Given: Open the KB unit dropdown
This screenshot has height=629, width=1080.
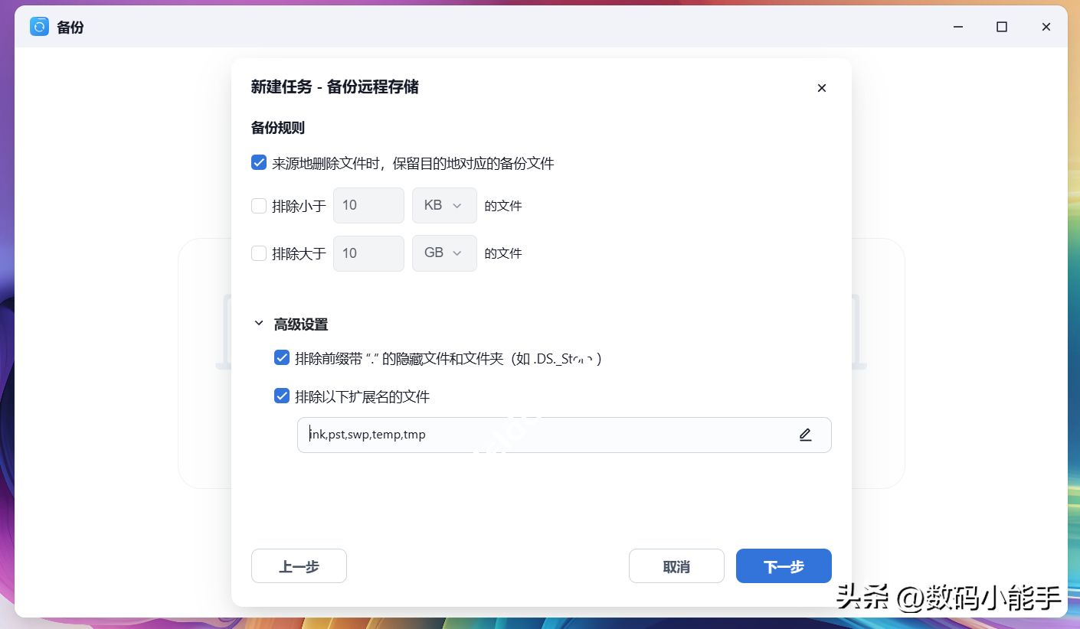Looking at the screenshot, I should [444, 206].
